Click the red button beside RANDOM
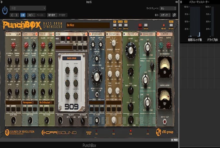The width and height of the screenshot is (220, 148). pos(140,25)
